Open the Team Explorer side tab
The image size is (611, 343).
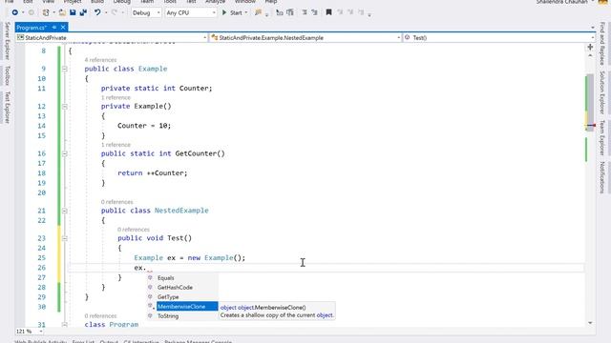[x=602, y=137]
